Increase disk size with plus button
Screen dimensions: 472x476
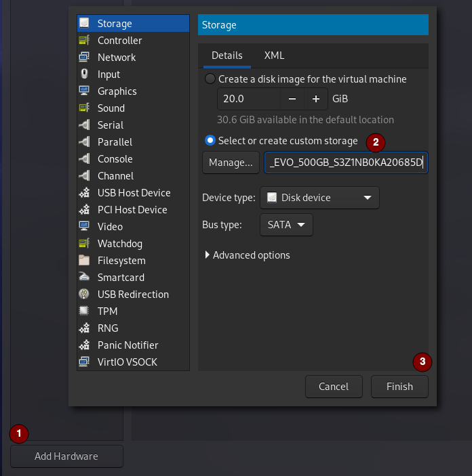pyautogui.click(x=316, y=99)
